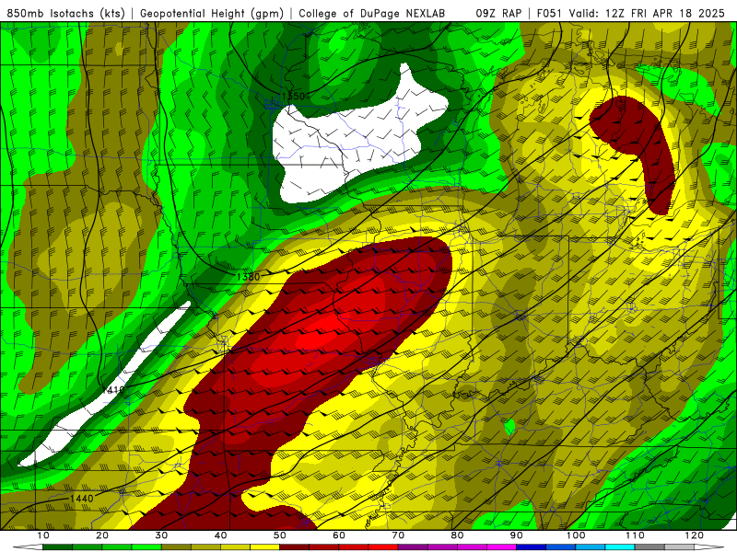Click the 1440 height contour label
737x552 pixels.
[82, 498]
